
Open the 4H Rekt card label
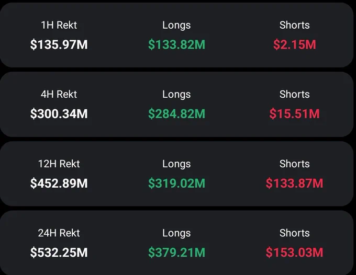click(59, 94)
